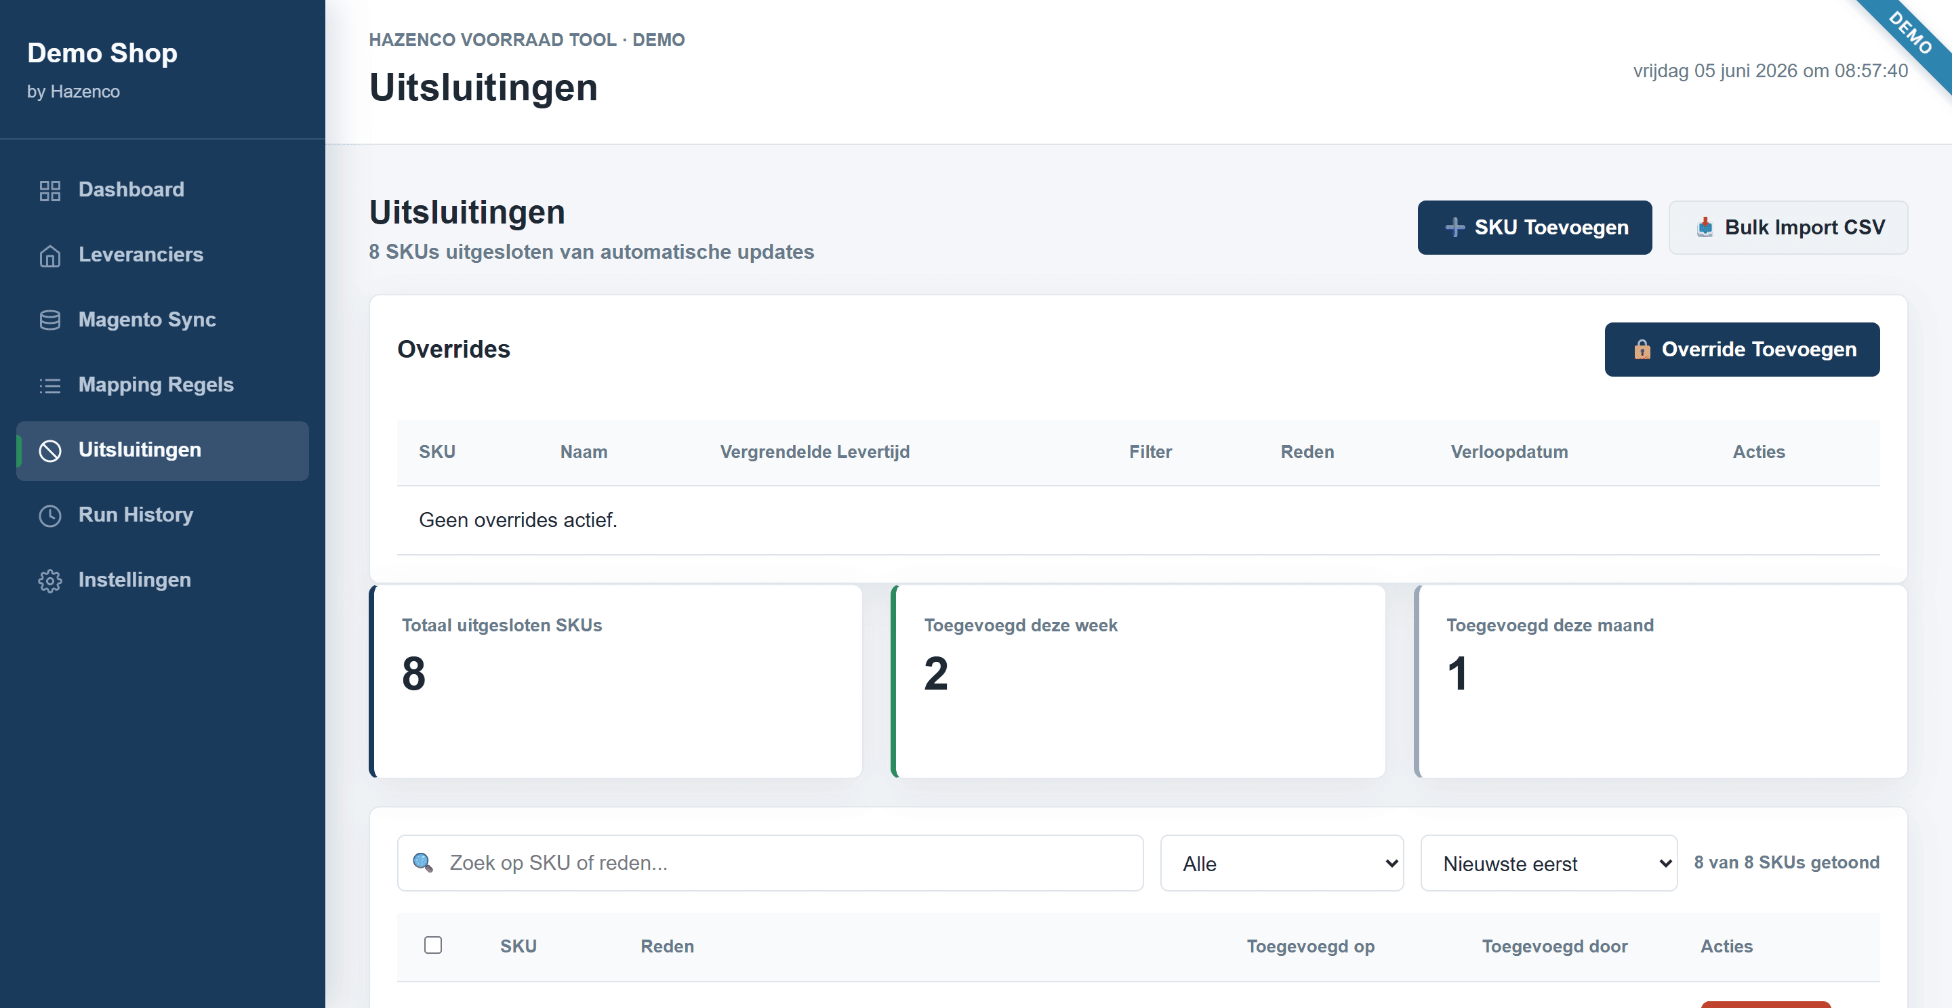Screen dimensions: 1952x1008
Task: Navigate to Mapping Regels
Action: point(162,385)
